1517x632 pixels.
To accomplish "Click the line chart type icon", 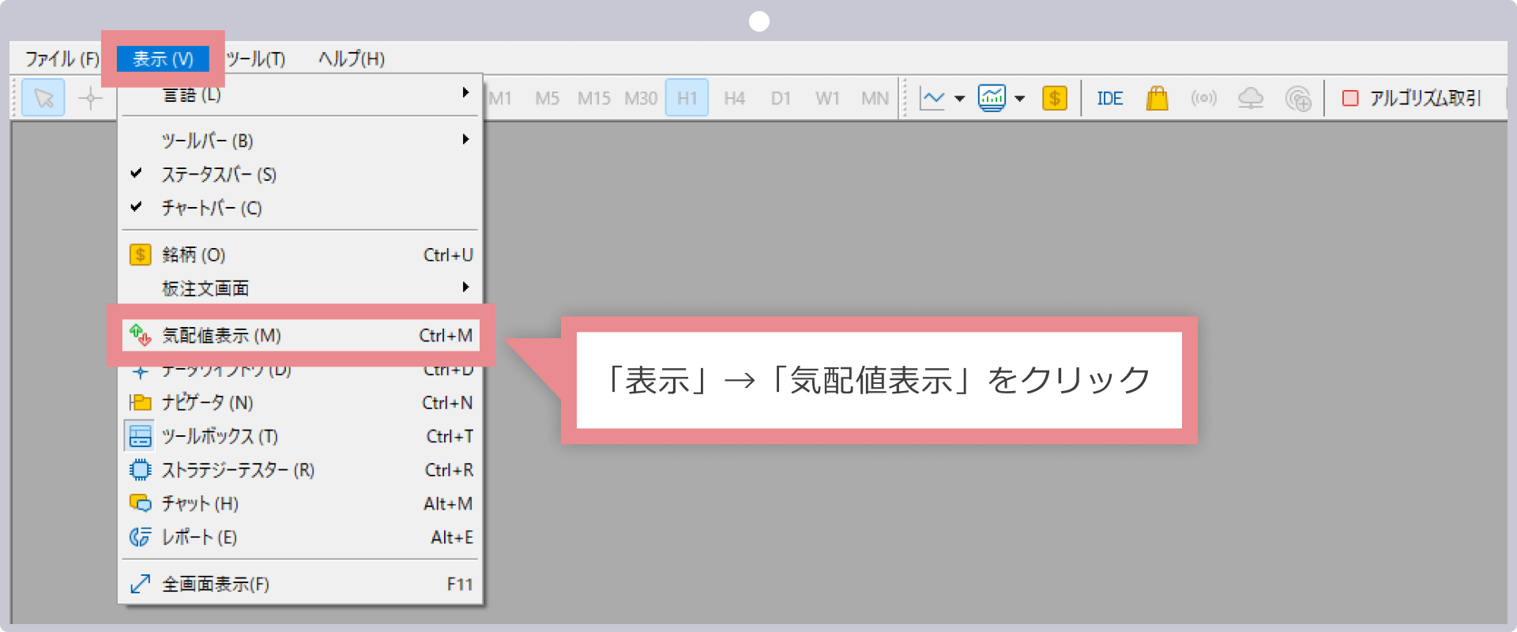I will [x=932, y=98].
